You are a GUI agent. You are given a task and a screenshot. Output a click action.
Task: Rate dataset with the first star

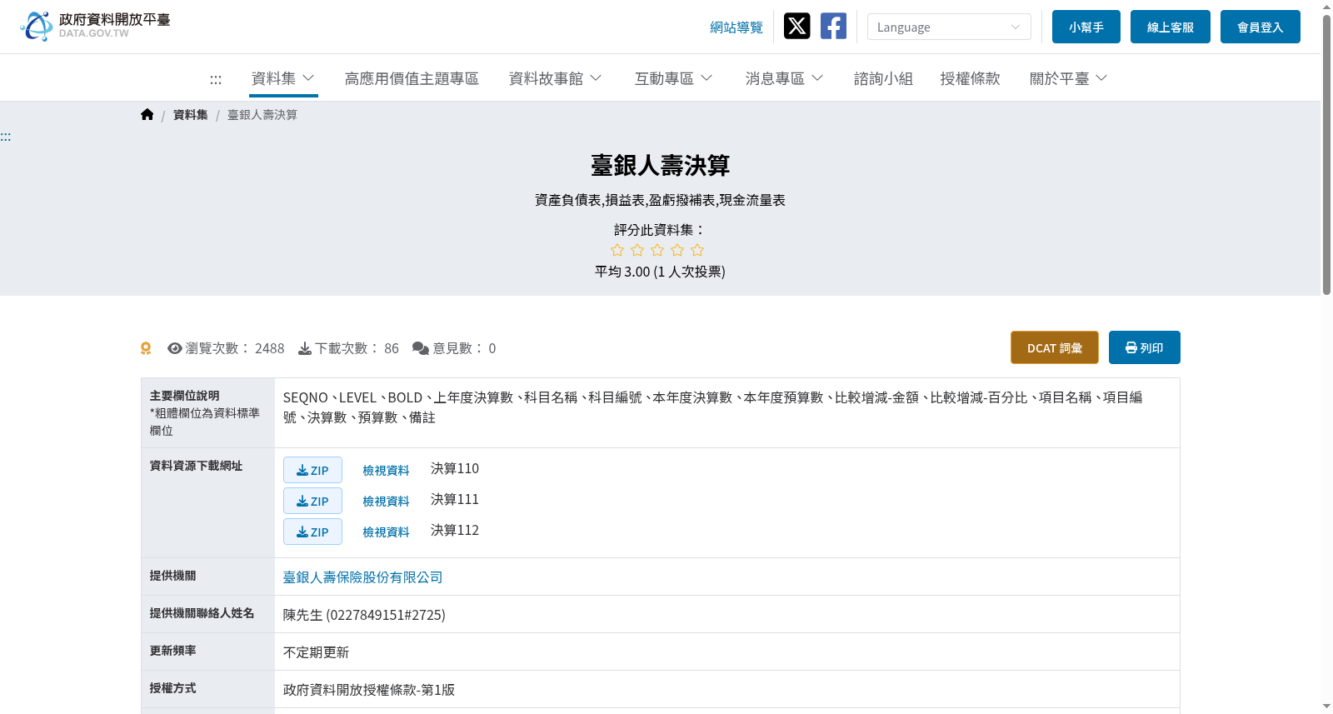(x=617, y=250)
